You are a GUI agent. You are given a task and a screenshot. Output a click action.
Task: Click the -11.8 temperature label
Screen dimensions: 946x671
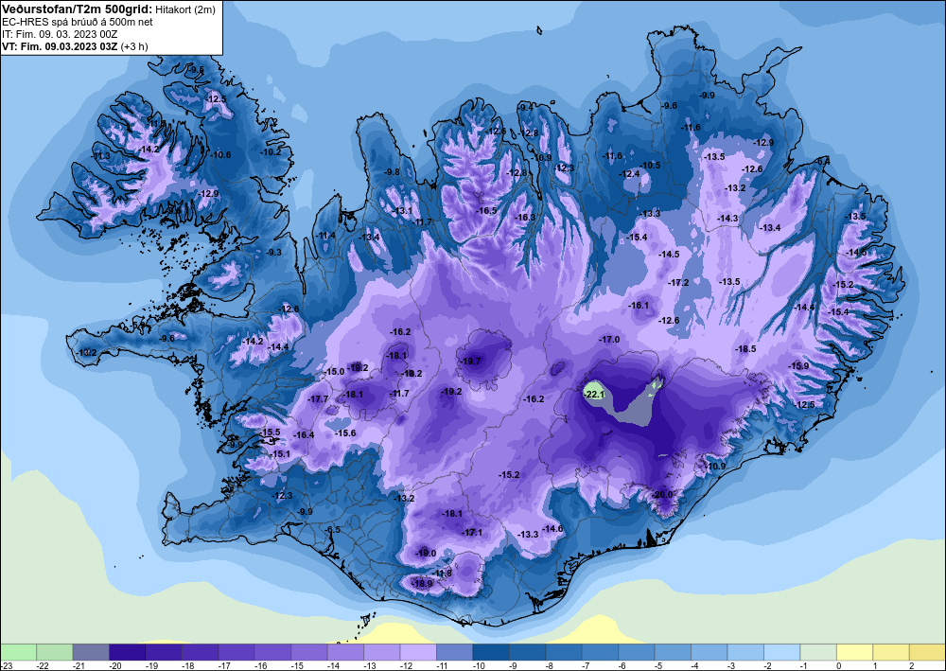[442, 574]
